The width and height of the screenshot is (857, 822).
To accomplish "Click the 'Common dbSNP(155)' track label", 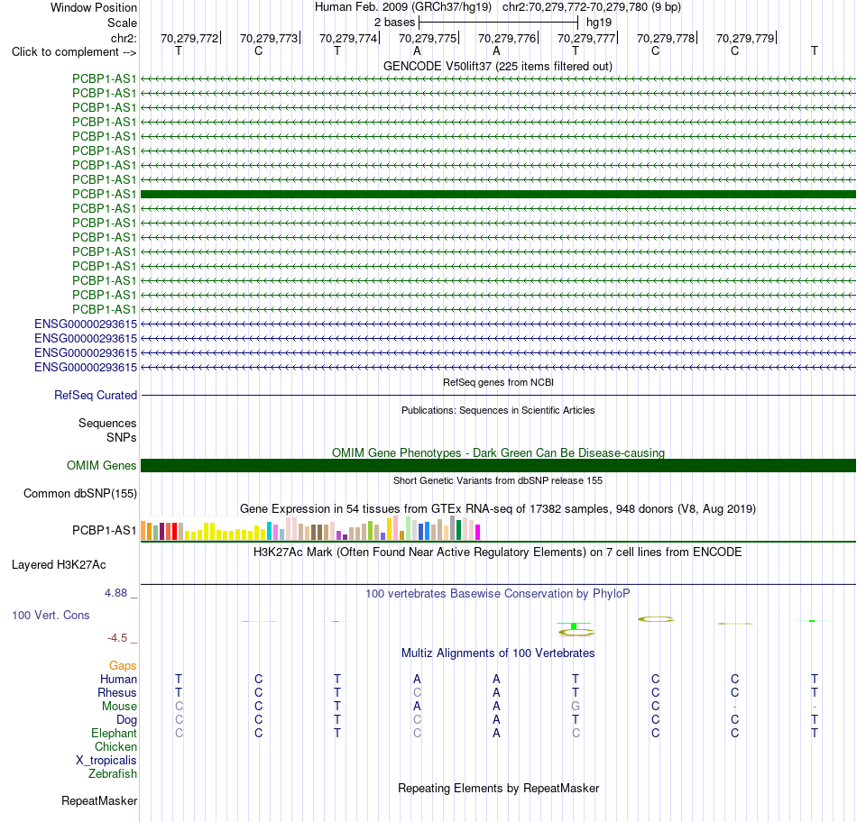I will pyautogui.click(x=79, y=493).
